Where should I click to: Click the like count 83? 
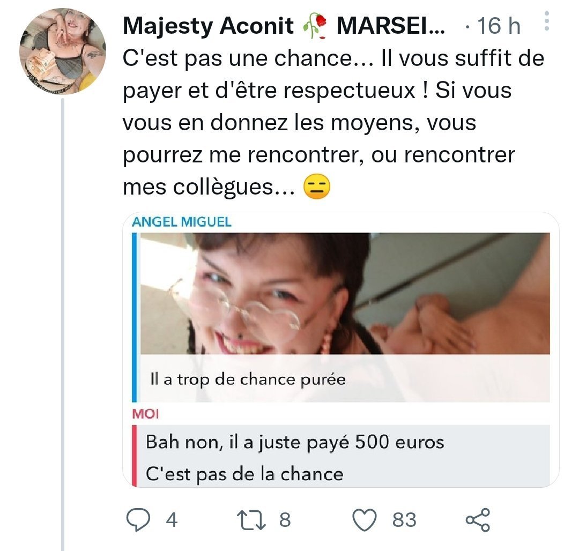pos(404,520)
